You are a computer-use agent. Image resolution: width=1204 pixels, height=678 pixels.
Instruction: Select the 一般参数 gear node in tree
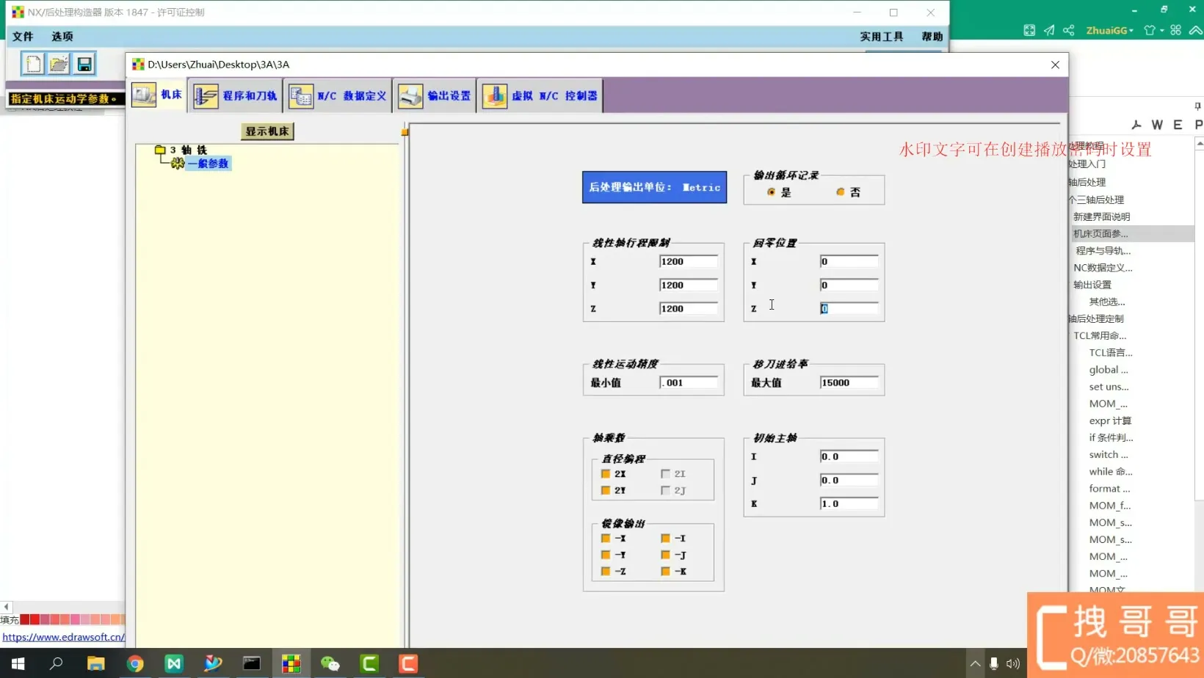(x=208, y=164)
